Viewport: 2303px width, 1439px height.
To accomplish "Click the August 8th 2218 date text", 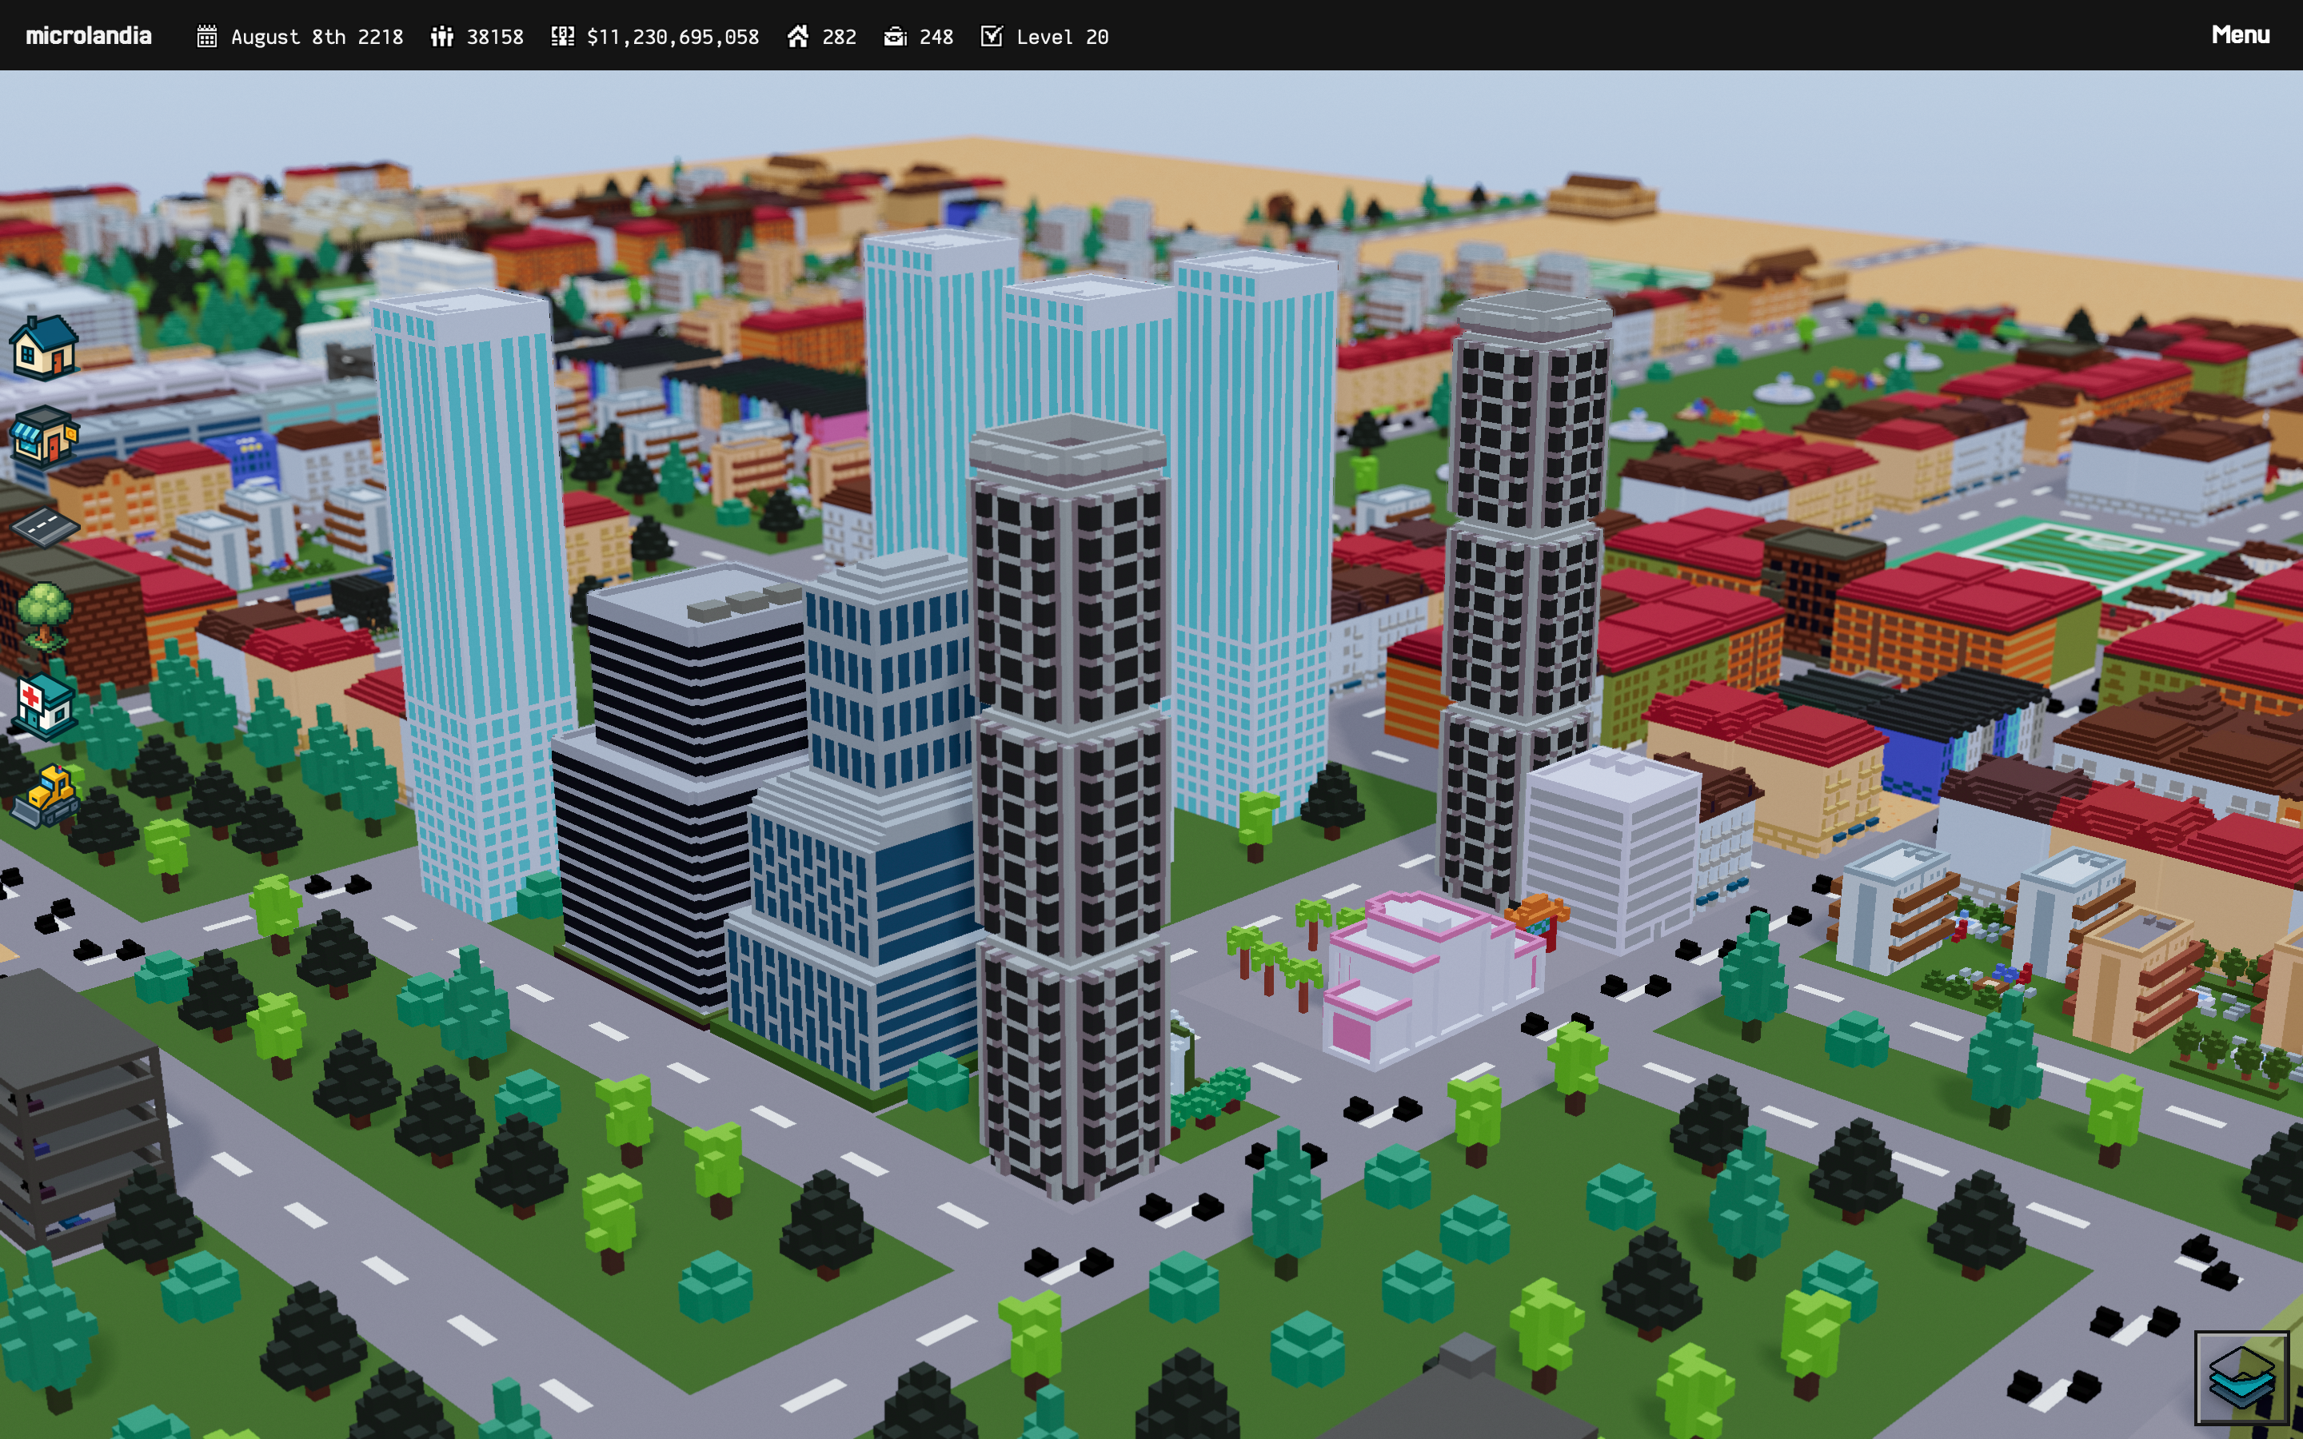I will 317,37.
